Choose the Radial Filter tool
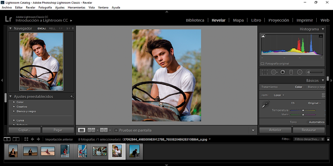 pos(300,72)
